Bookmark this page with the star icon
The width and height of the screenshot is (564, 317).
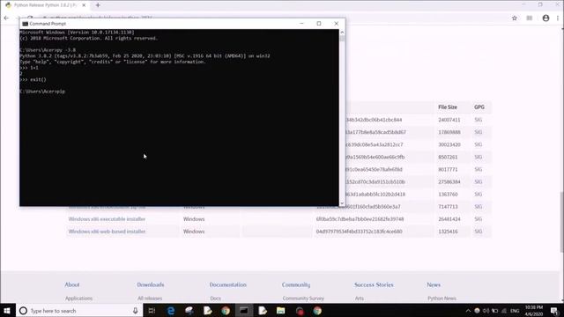(x=515, y=18)
